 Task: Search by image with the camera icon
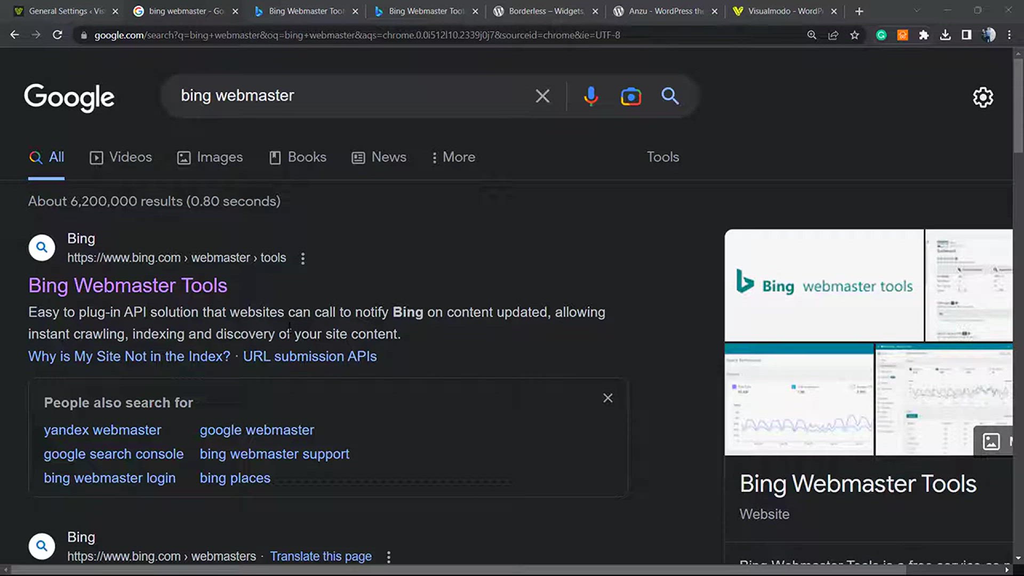tap(631, 96)
